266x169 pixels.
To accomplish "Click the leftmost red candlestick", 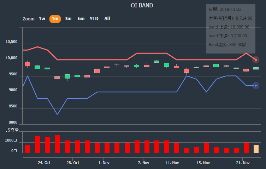I will coord(27,64).
